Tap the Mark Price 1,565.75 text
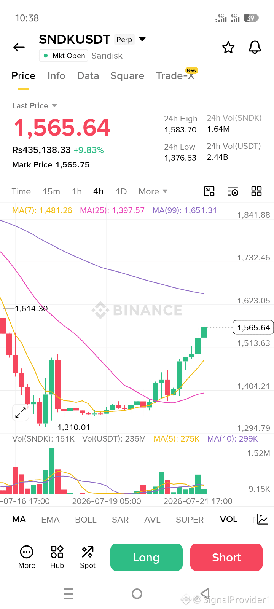The height and width of the screenshot is (609, 274). click(51, 165)
